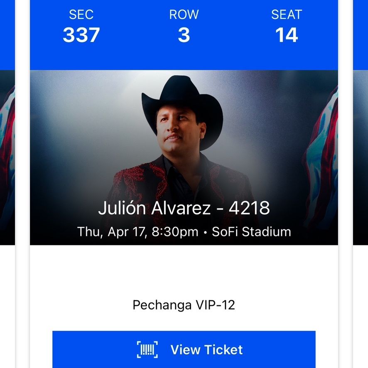Screen dimensions: 368x368
Task: Select the Pechanga VIP-12 label
Action: pos(184,305)
